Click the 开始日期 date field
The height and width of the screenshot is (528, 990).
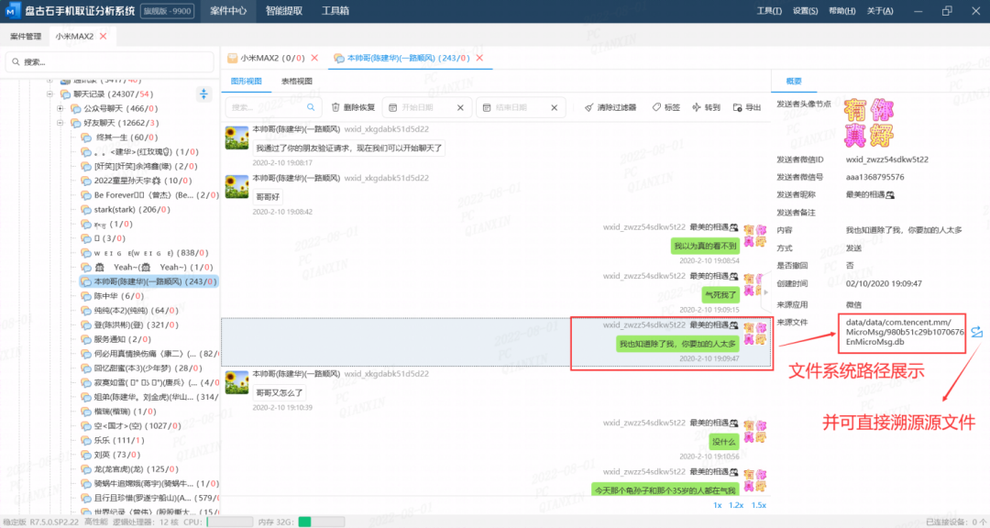[427, 107]
